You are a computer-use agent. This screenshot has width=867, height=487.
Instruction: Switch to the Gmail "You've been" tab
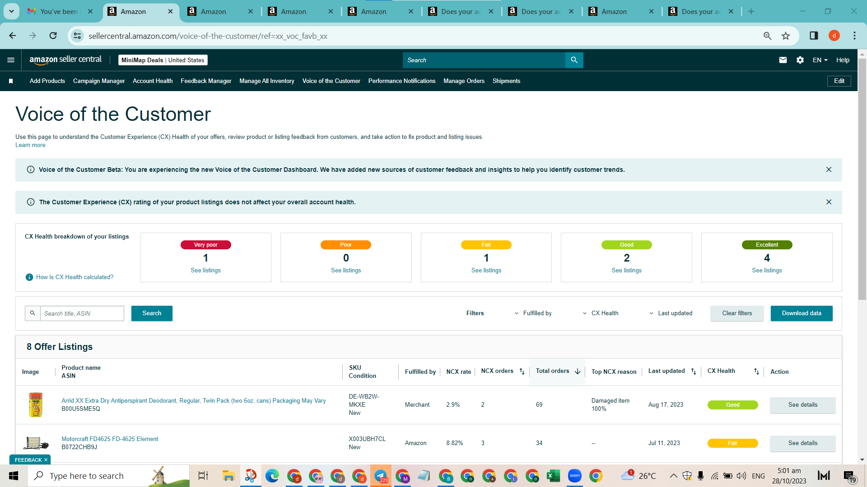click(59, 12)
